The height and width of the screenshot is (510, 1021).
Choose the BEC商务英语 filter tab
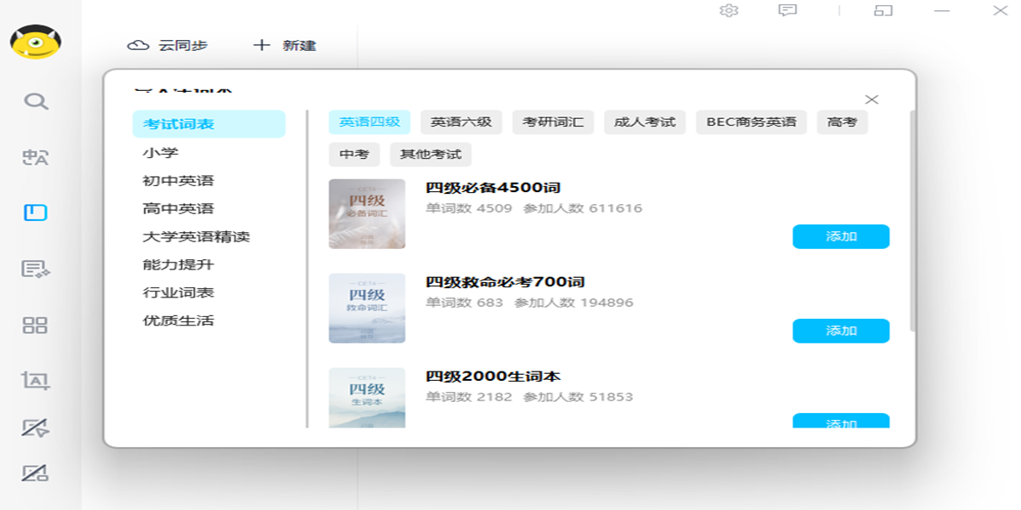[x=751, y=122]
